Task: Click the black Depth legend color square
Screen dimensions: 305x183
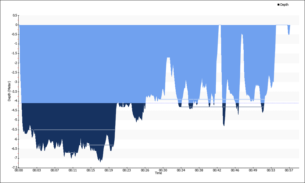Action: [x=278, y=5]
